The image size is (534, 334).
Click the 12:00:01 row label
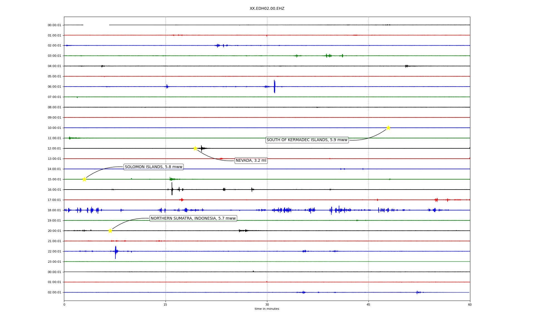pyautogui.click(x=54, y=149)
